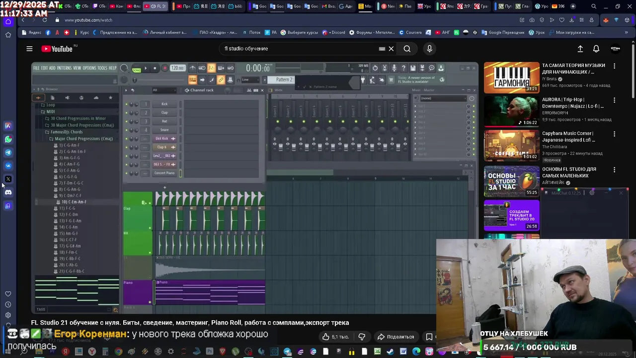Toggle the green mute LED for Kick channel
The height and width of the screenshot is (358, 636).
(x=126, y=104)
